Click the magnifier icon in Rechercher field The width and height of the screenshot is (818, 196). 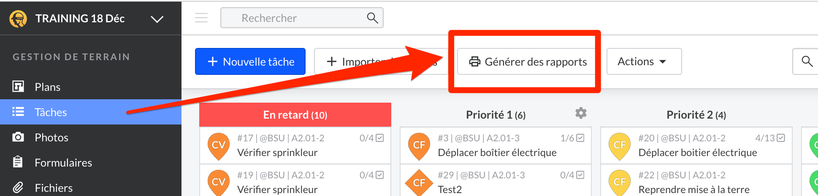pos(372,18)
